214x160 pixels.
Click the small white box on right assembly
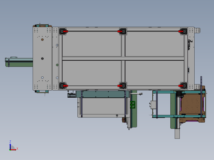tap(154, 105)
